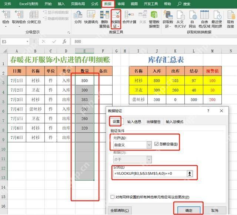Expand the 允许 自定义 dropdown
The image size is (237, 215).
[x=149, y=145]
